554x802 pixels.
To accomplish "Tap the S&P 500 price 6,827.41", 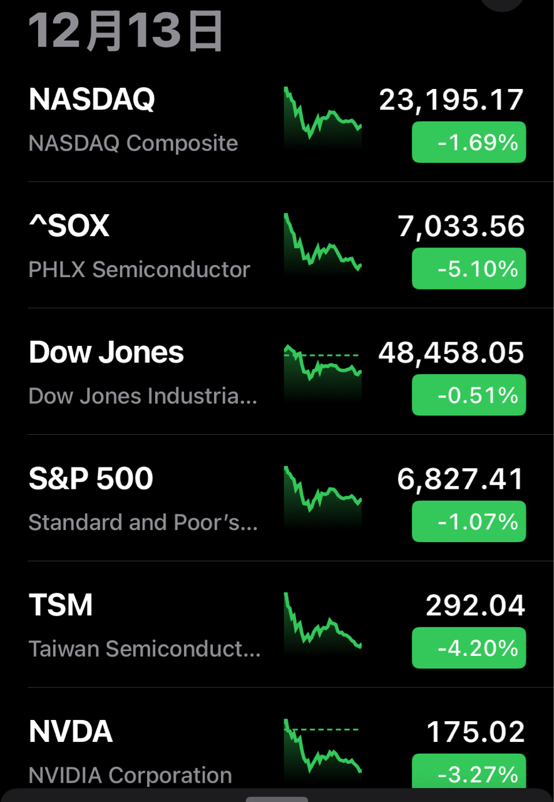I will click(461, 479).
